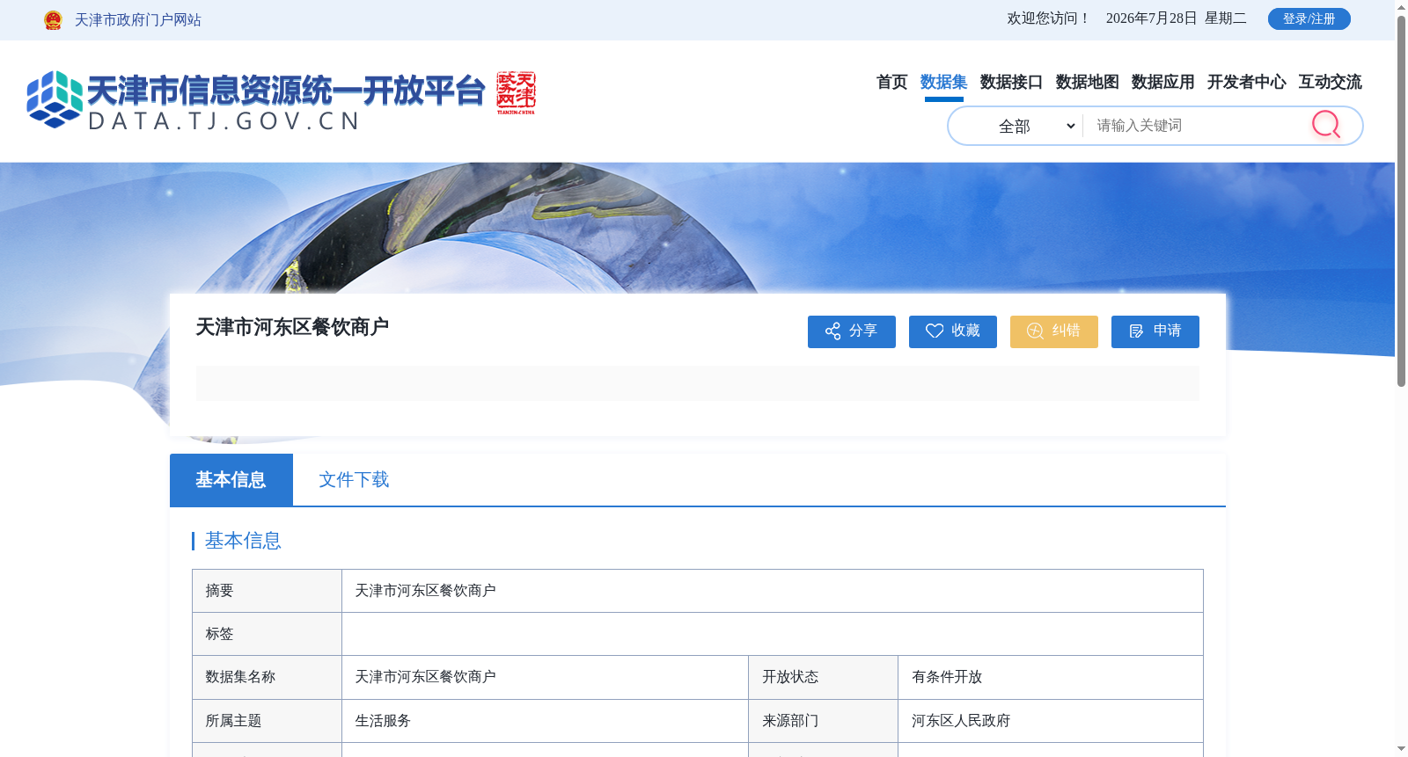Click the share icon on 分享 button
1408x757 pixels.
(x=832, y=331)
